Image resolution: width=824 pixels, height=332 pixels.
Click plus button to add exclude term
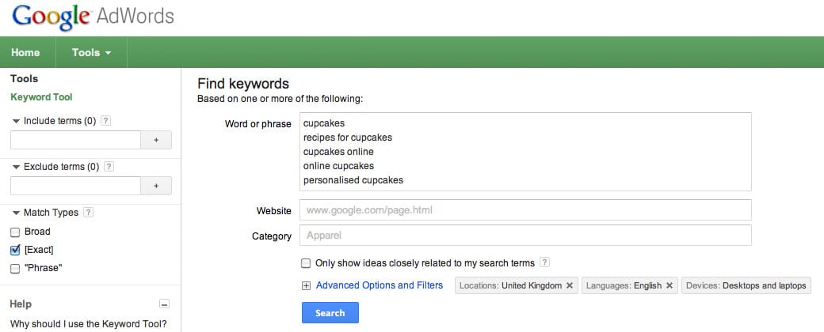[x=156, y=186]
